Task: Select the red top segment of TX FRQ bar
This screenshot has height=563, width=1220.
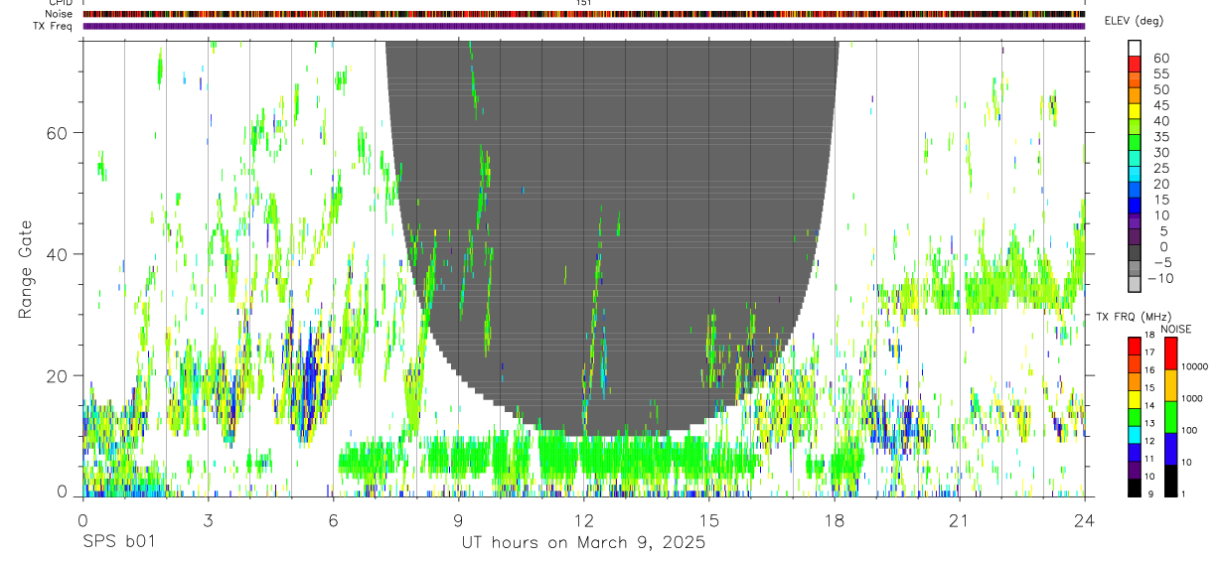Action: [1135, 345]
